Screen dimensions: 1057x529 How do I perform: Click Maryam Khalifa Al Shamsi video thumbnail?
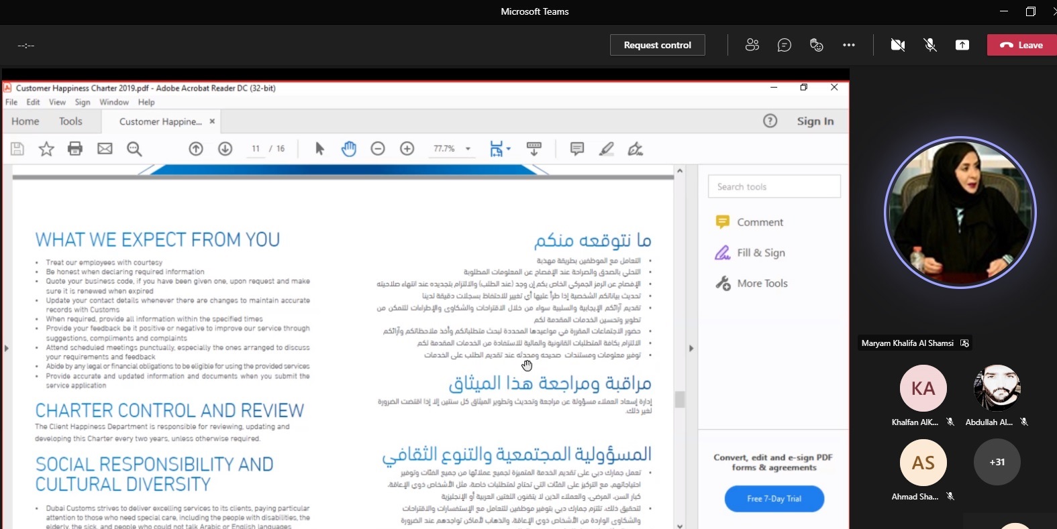tap(960, 213)
